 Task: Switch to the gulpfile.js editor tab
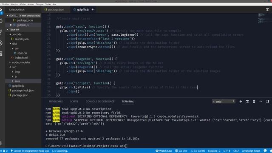click(x=83, y=9)
